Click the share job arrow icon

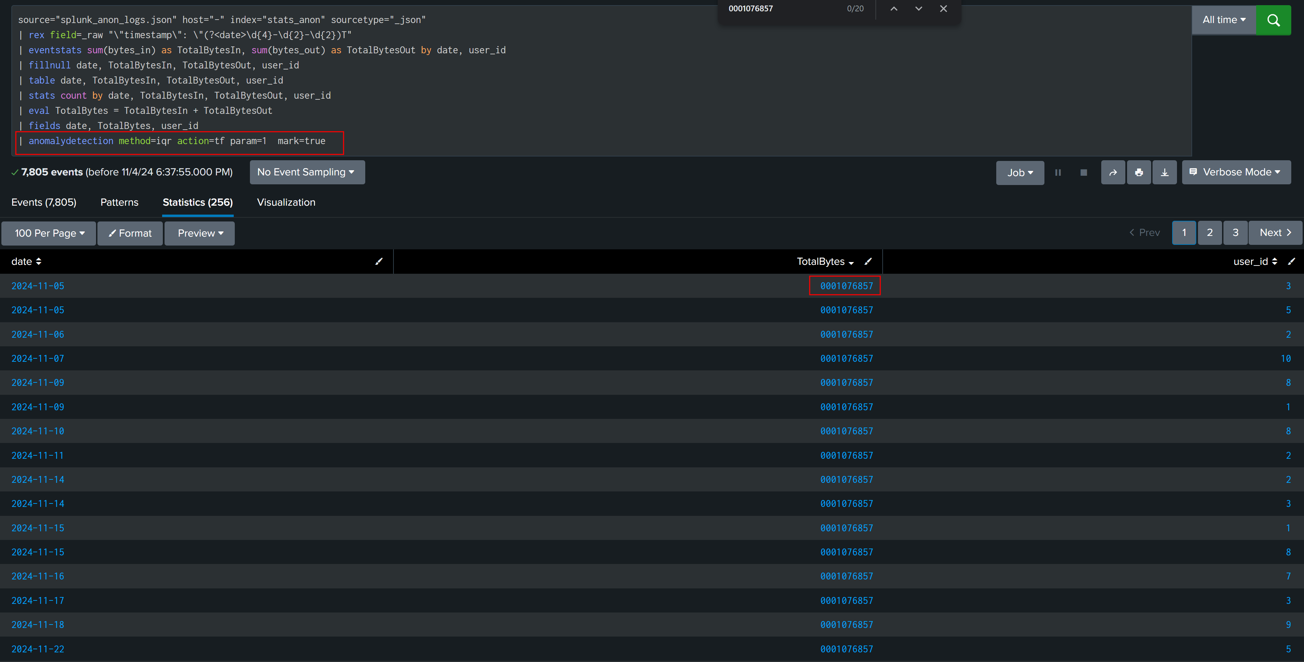click(1113, 172)
